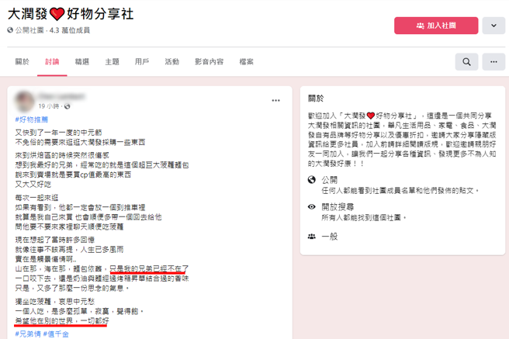This screenshot has height=339, width=509.
Task: Click the underlined line 只是我的兄弟已經不在了
Action: pos(149,269)
